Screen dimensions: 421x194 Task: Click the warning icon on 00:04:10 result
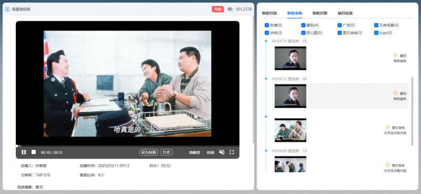pyautogui.click(x=395, y=55)
